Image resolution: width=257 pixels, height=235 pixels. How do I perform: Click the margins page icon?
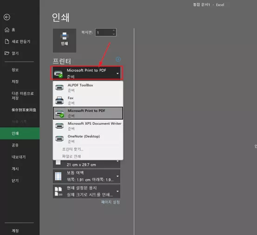(x=58, y=176)
